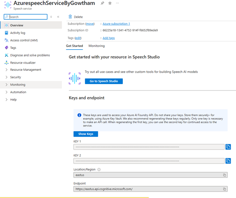Copy KEY 2 to clipboard

pos(228,161)
